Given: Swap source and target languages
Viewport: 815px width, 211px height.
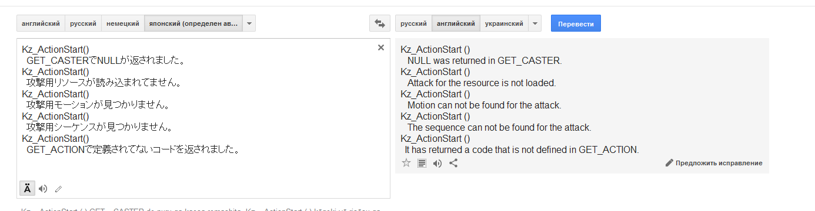Looking at the screenshot, I should (x=379, y=23).
